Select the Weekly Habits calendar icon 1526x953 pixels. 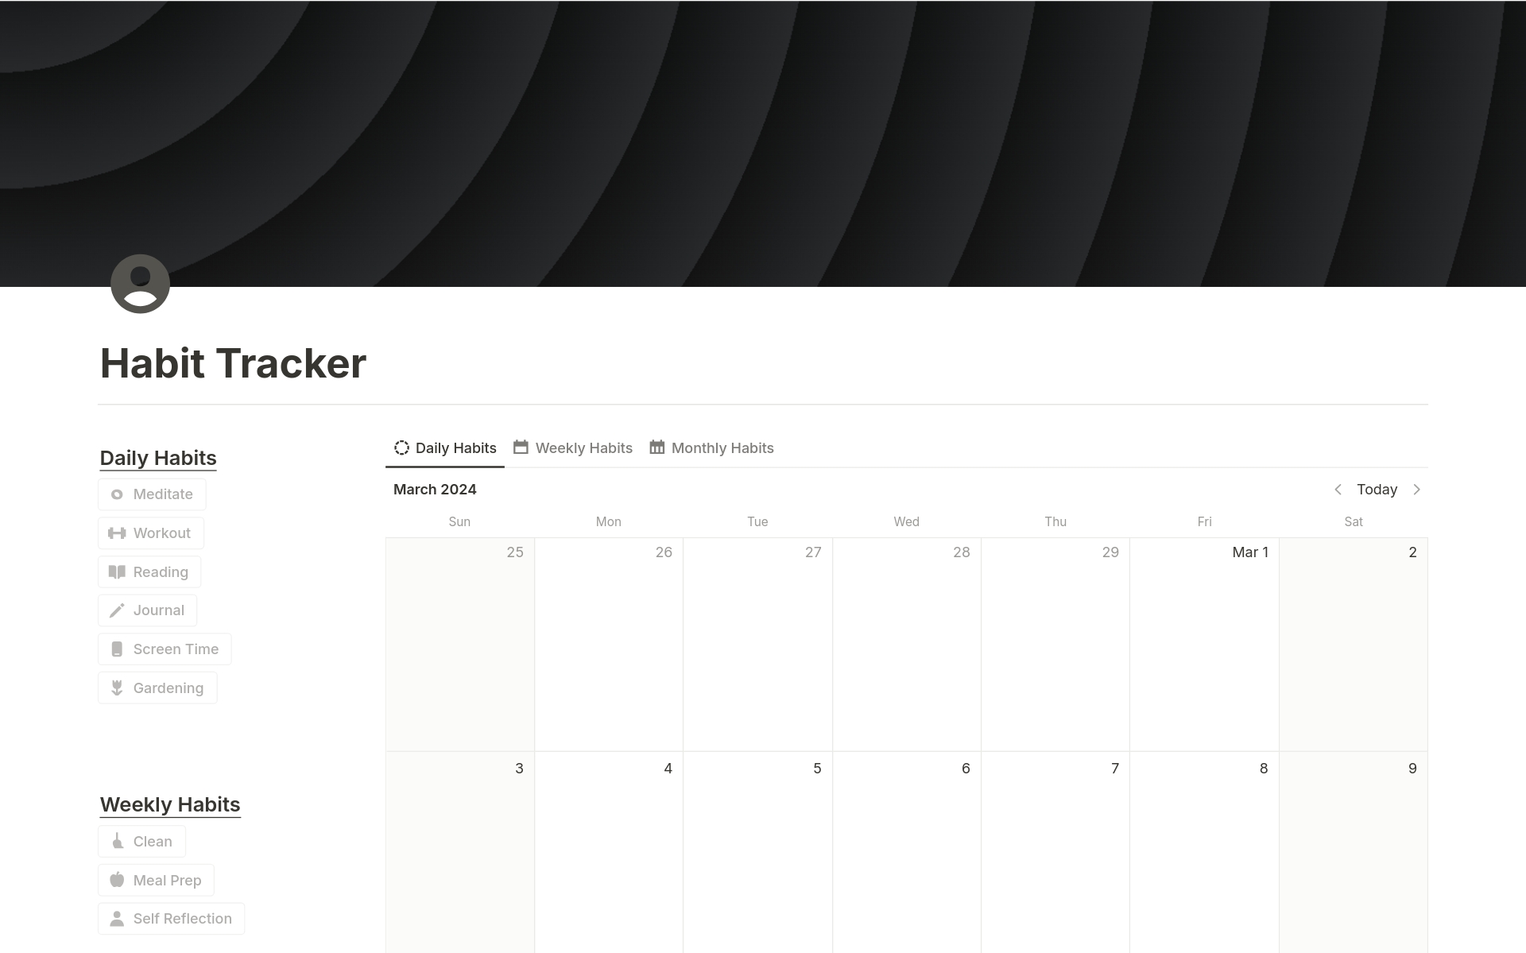coord(519,447)
